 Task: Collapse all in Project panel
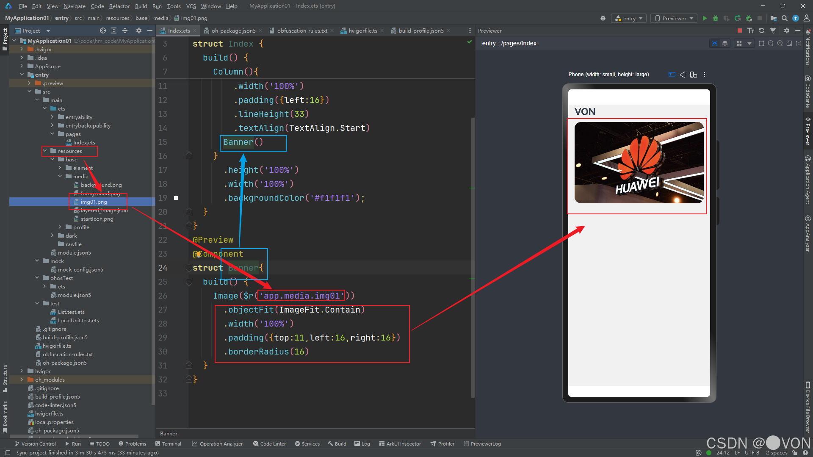coord(125,30)
